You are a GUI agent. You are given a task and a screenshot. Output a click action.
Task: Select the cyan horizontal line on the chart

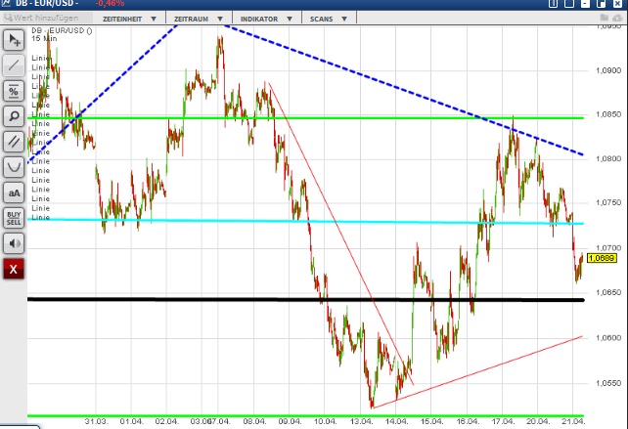[306, 221]
